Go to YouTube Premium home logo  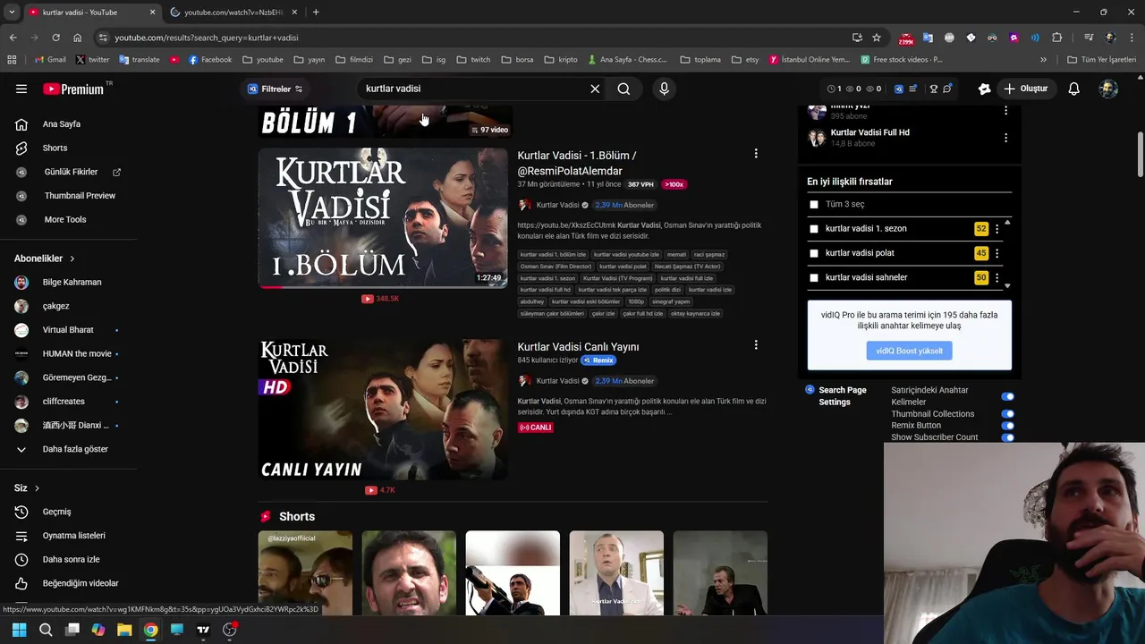(73, 89)
